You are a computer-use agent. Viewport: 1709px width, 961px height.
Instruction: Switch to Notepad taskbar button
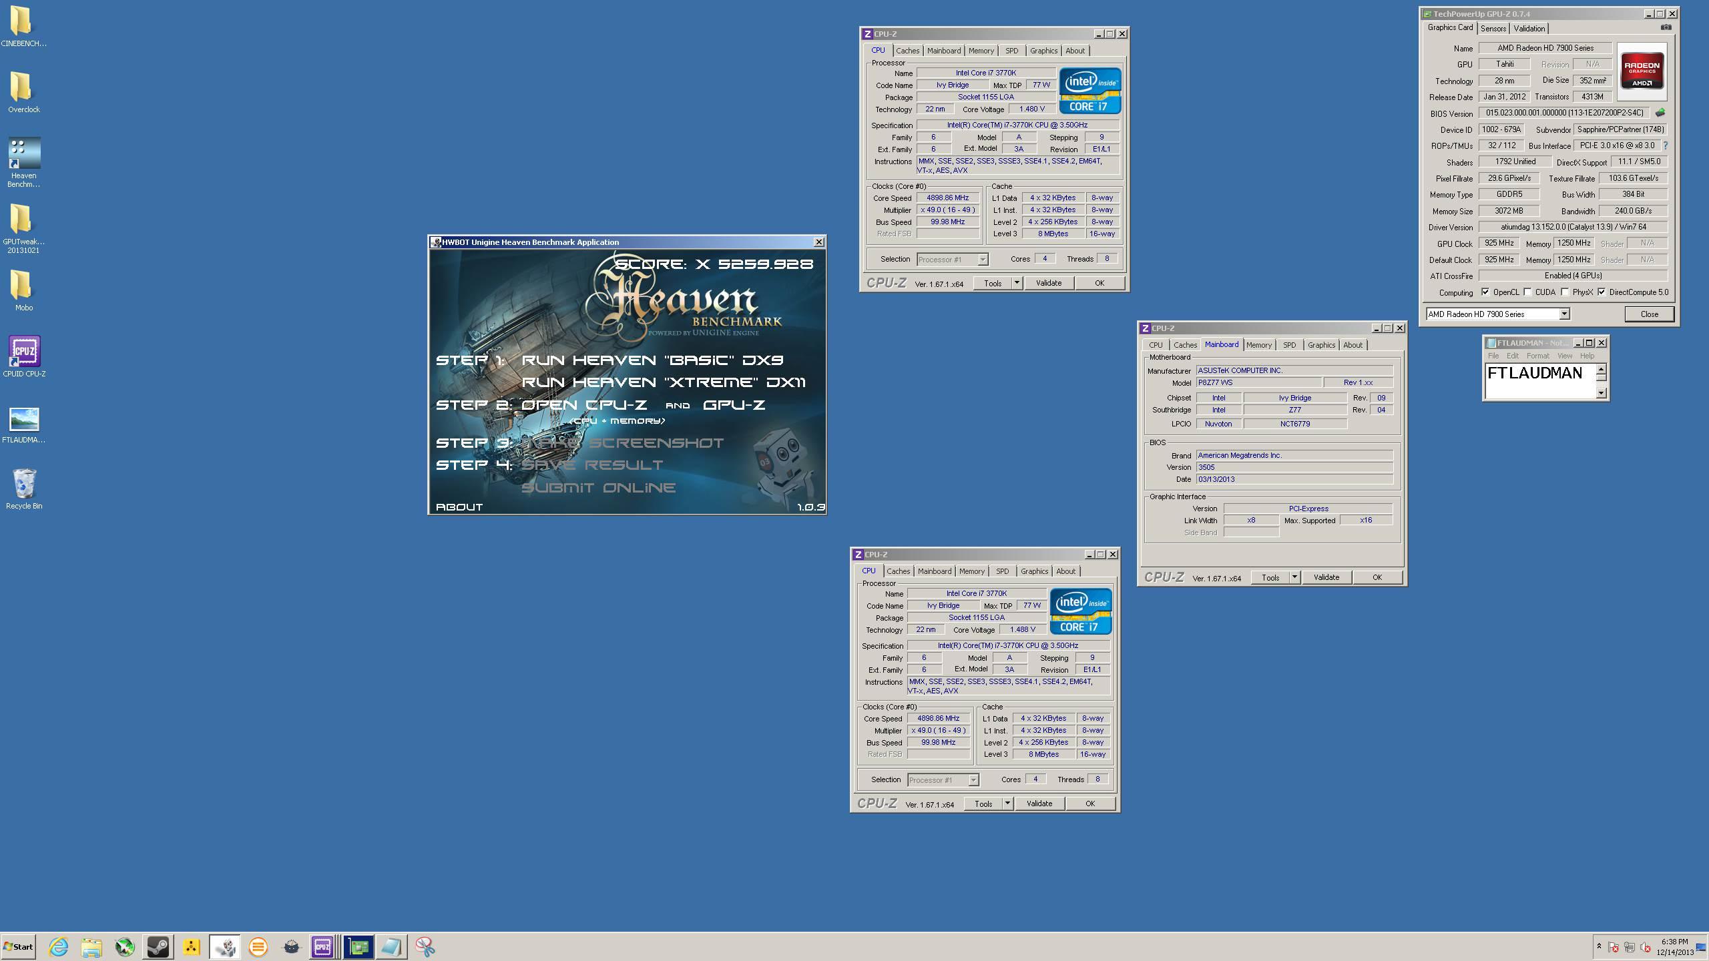click(x=391, y=946)
